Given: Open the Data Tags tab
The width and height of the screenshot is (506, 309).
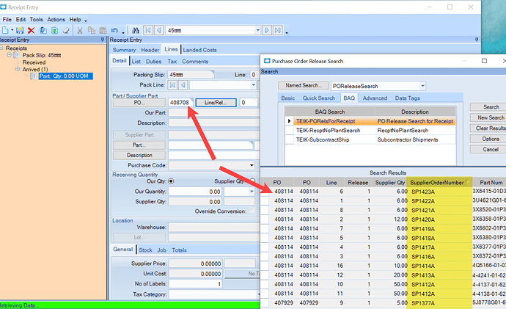Looking at the screenshot, I should pyautogui.click(x=408, y=98).
